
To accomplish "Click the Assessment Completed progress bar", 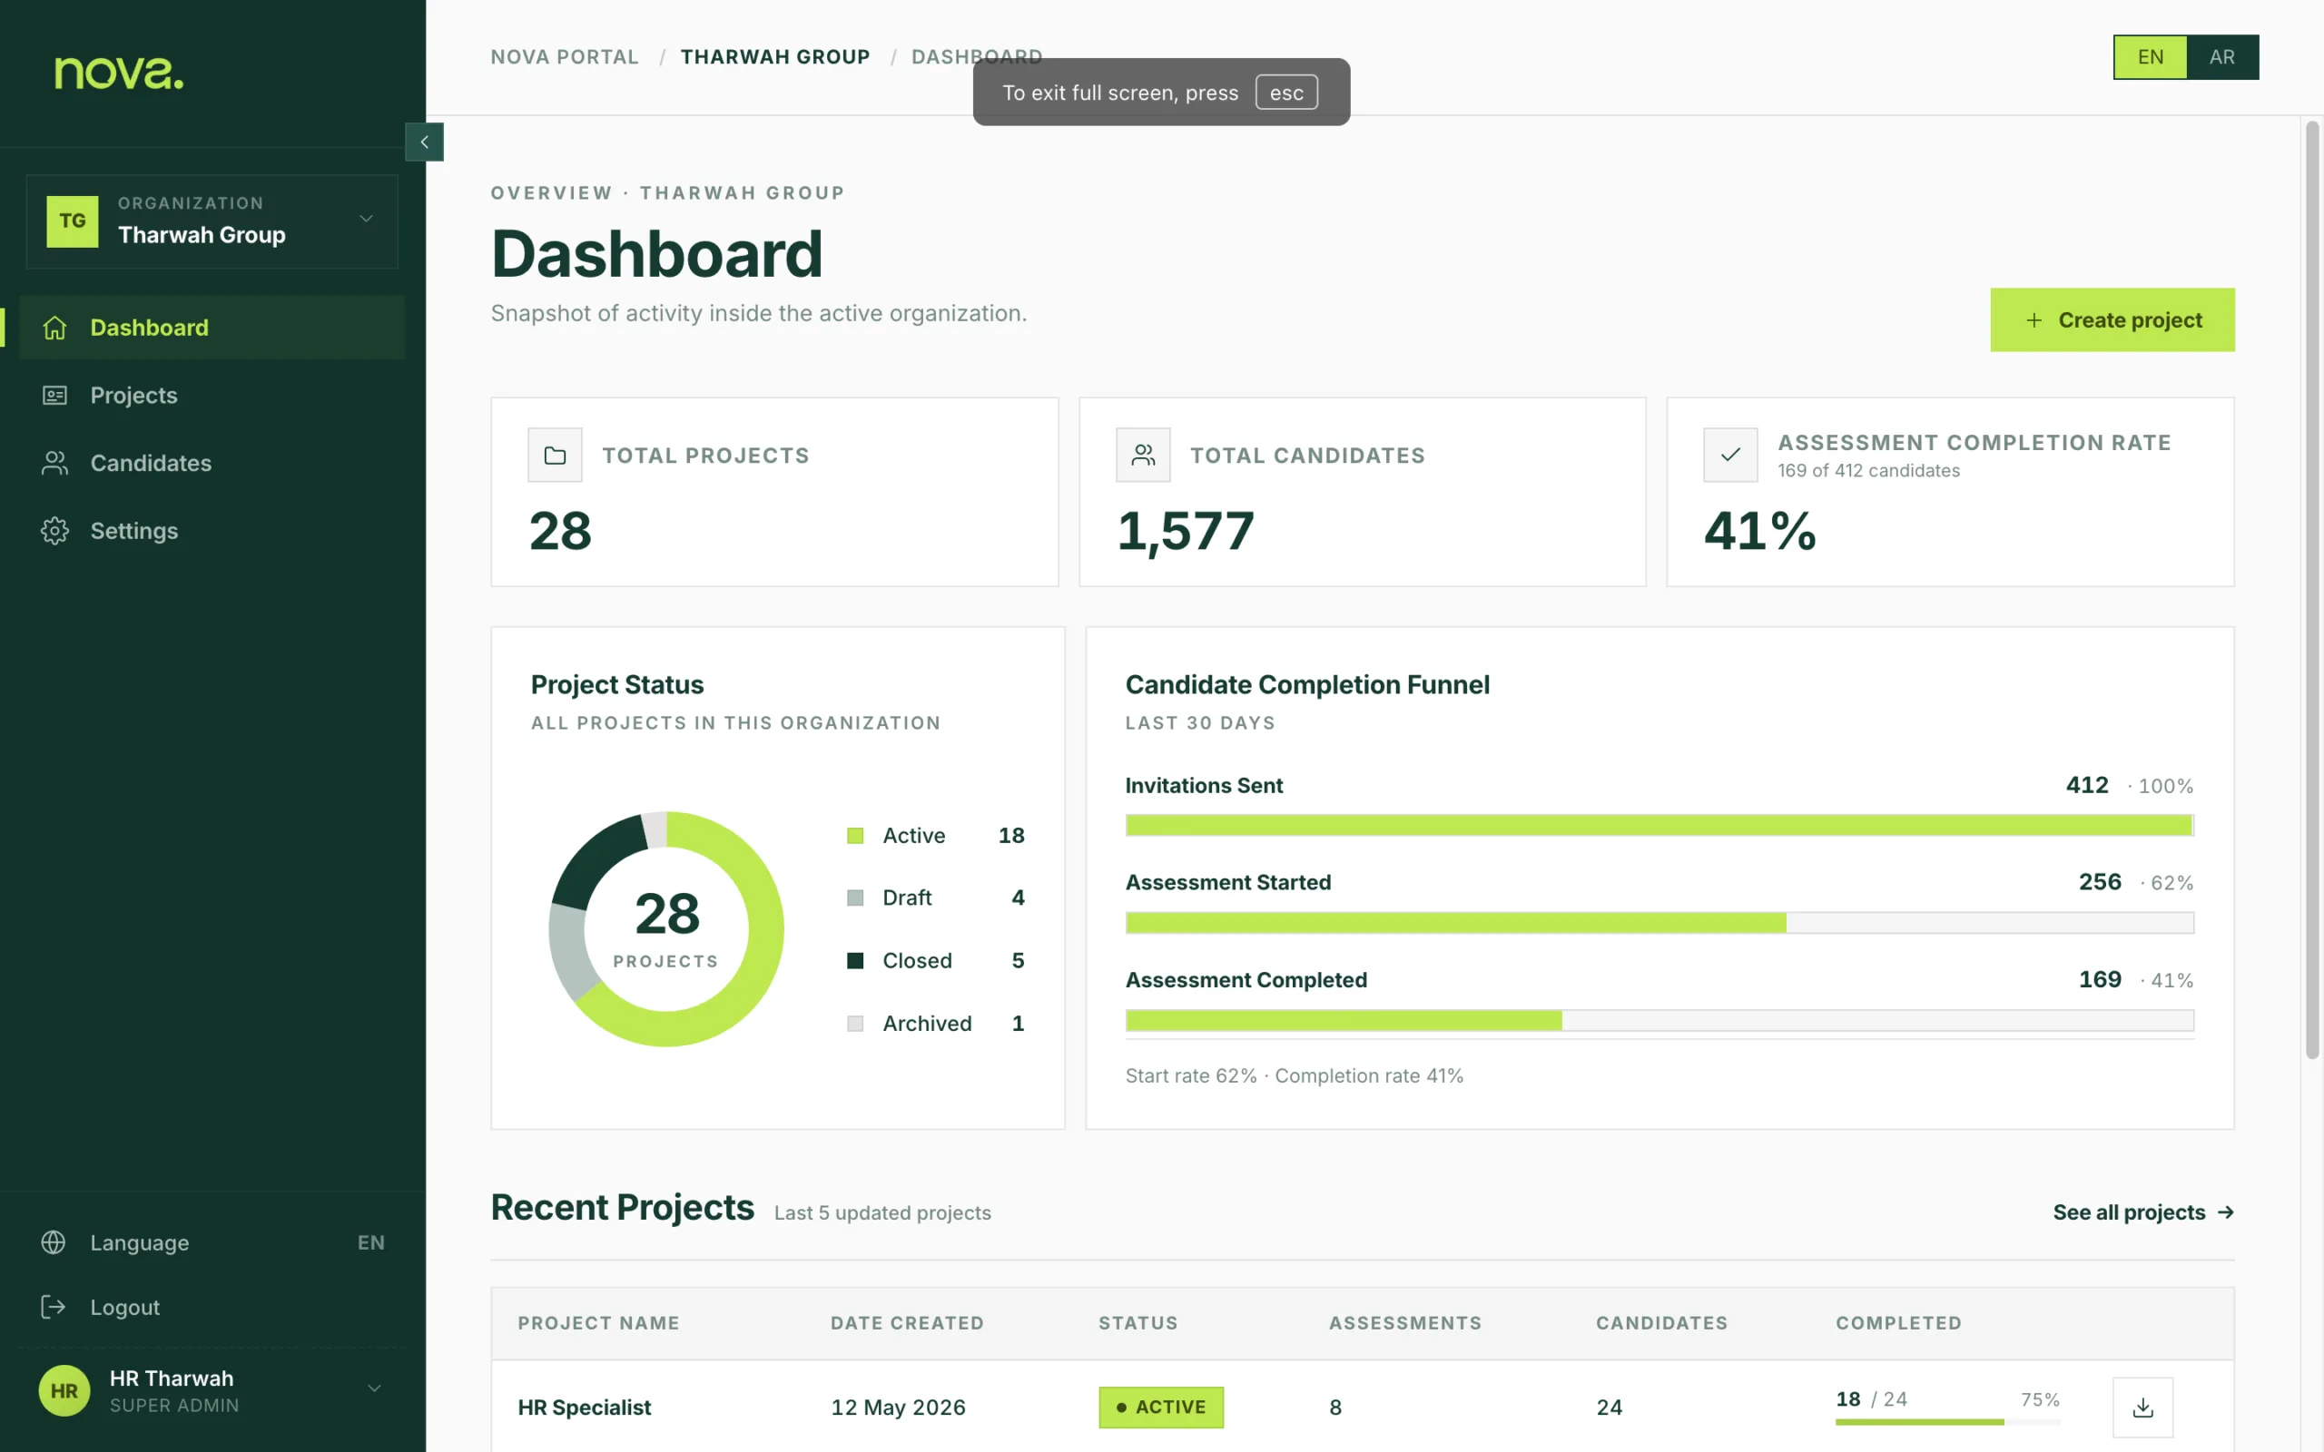I will click(1659, 1020).
